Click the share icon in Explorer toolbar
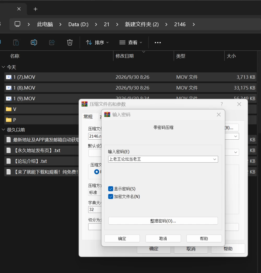Viewport: 261px width, 273px height. click(52, 43)
